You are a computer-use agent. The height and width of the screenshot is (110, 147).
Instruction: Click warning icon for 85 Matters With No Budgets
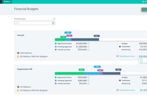(x=18, y=56)
